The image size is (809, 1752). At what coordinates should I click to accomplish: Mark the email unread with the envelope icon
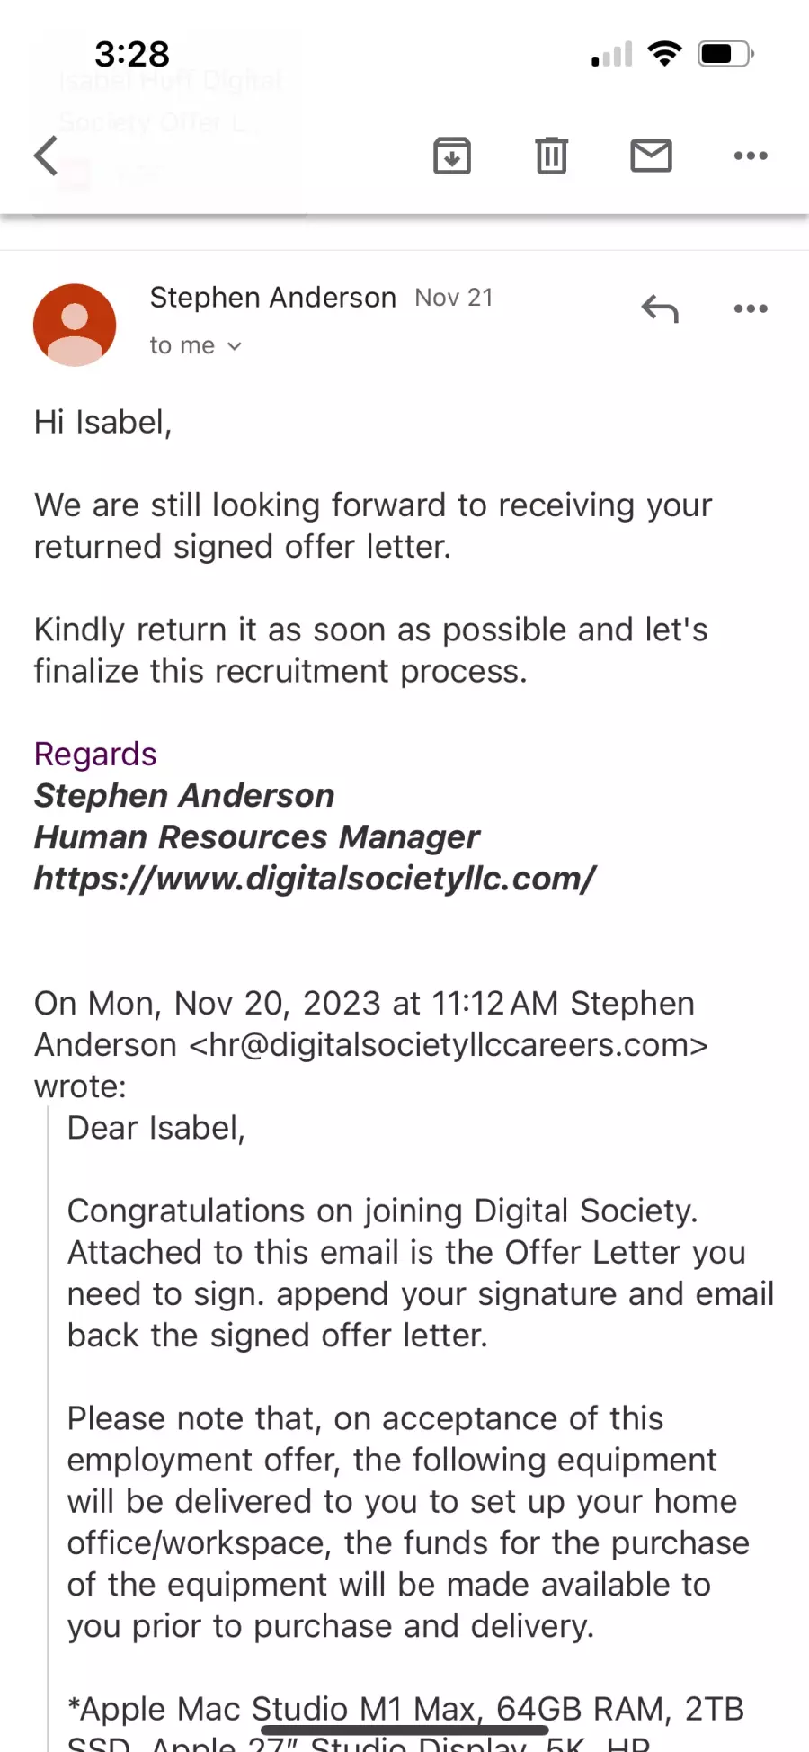(x=652, y=156)
